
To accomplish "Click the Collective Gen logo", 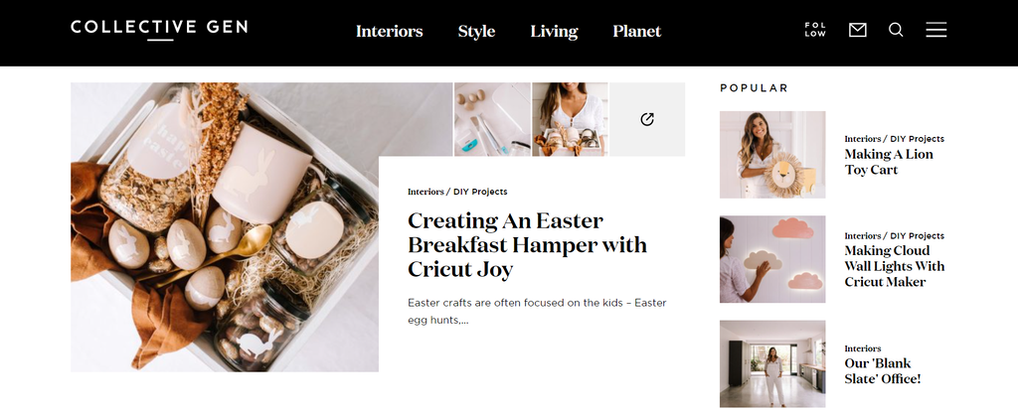I will (x=159, y=28).
